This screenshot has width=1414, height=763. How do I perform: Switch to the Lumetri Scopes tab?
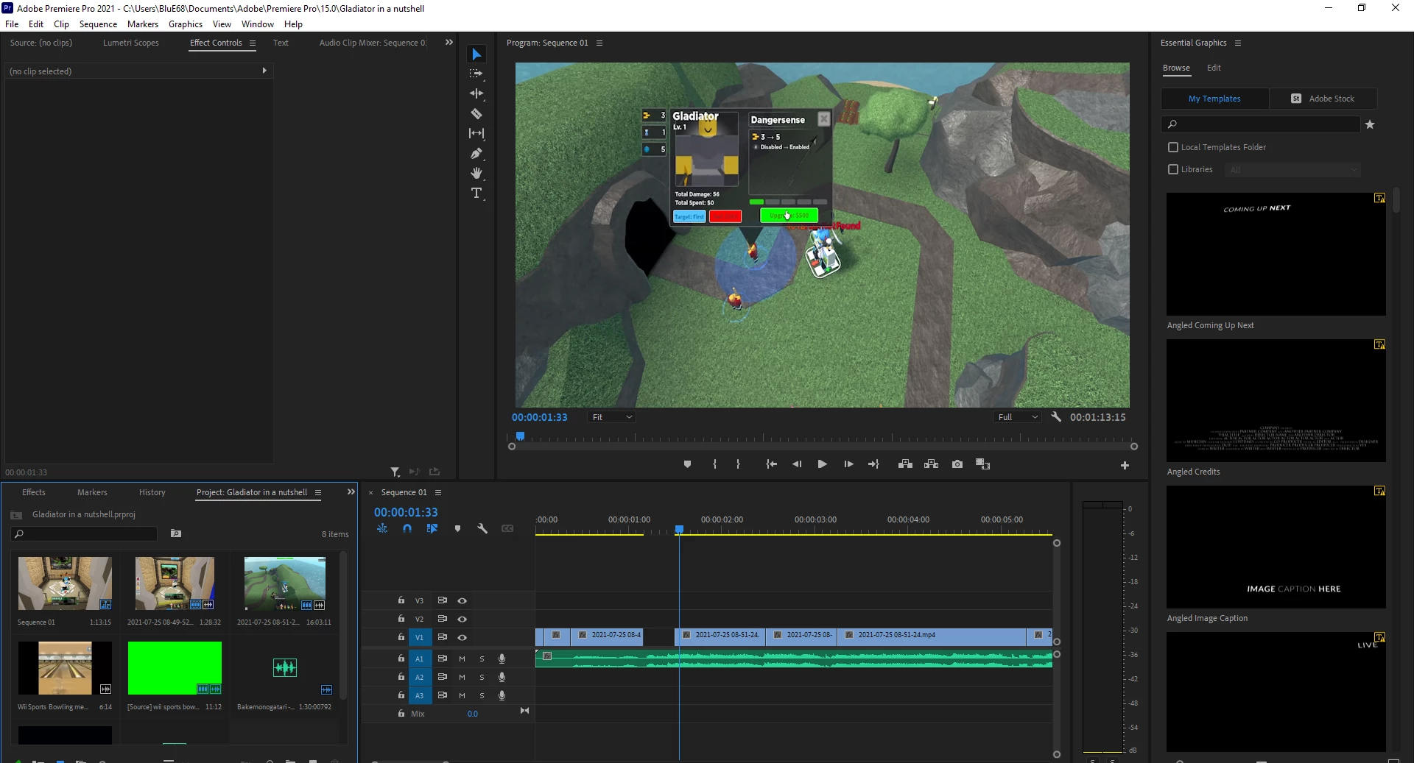(130, 43)
